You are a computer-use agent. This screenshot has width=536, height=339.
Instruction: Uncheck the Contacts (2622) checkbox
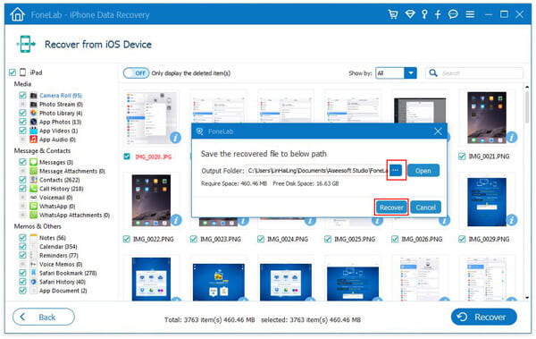(22, 180)
